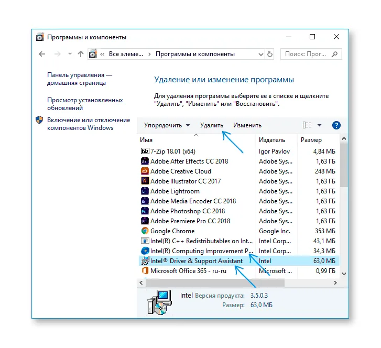Click the Изменить toolbar button
381x348 pixels.
247,125
